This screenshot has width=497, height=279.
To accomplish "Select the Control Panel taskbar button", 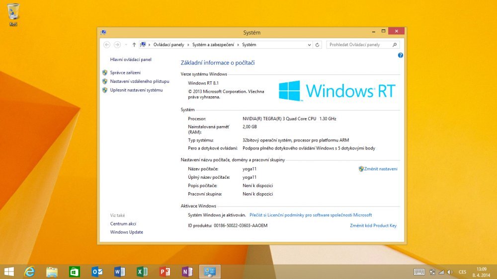I will pyautogui.click(x=210, y=272).
